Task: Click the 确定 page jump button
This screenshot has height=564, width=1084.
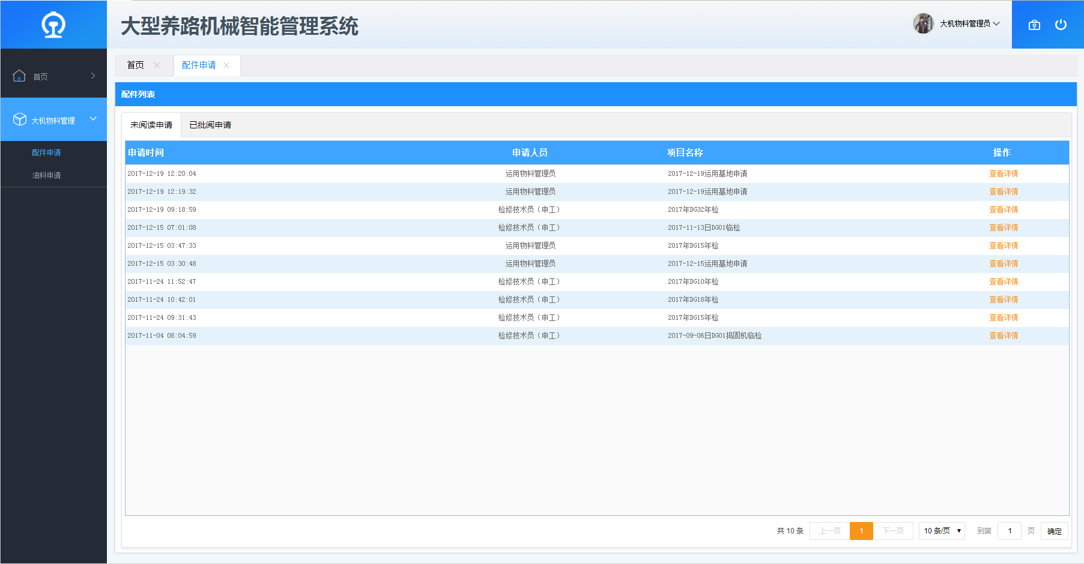Action: point(1054,531)
